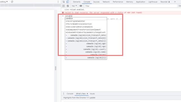This screenshot has width=181, height=102.
Task: Open the Performance tab
Action: (118, 2)
